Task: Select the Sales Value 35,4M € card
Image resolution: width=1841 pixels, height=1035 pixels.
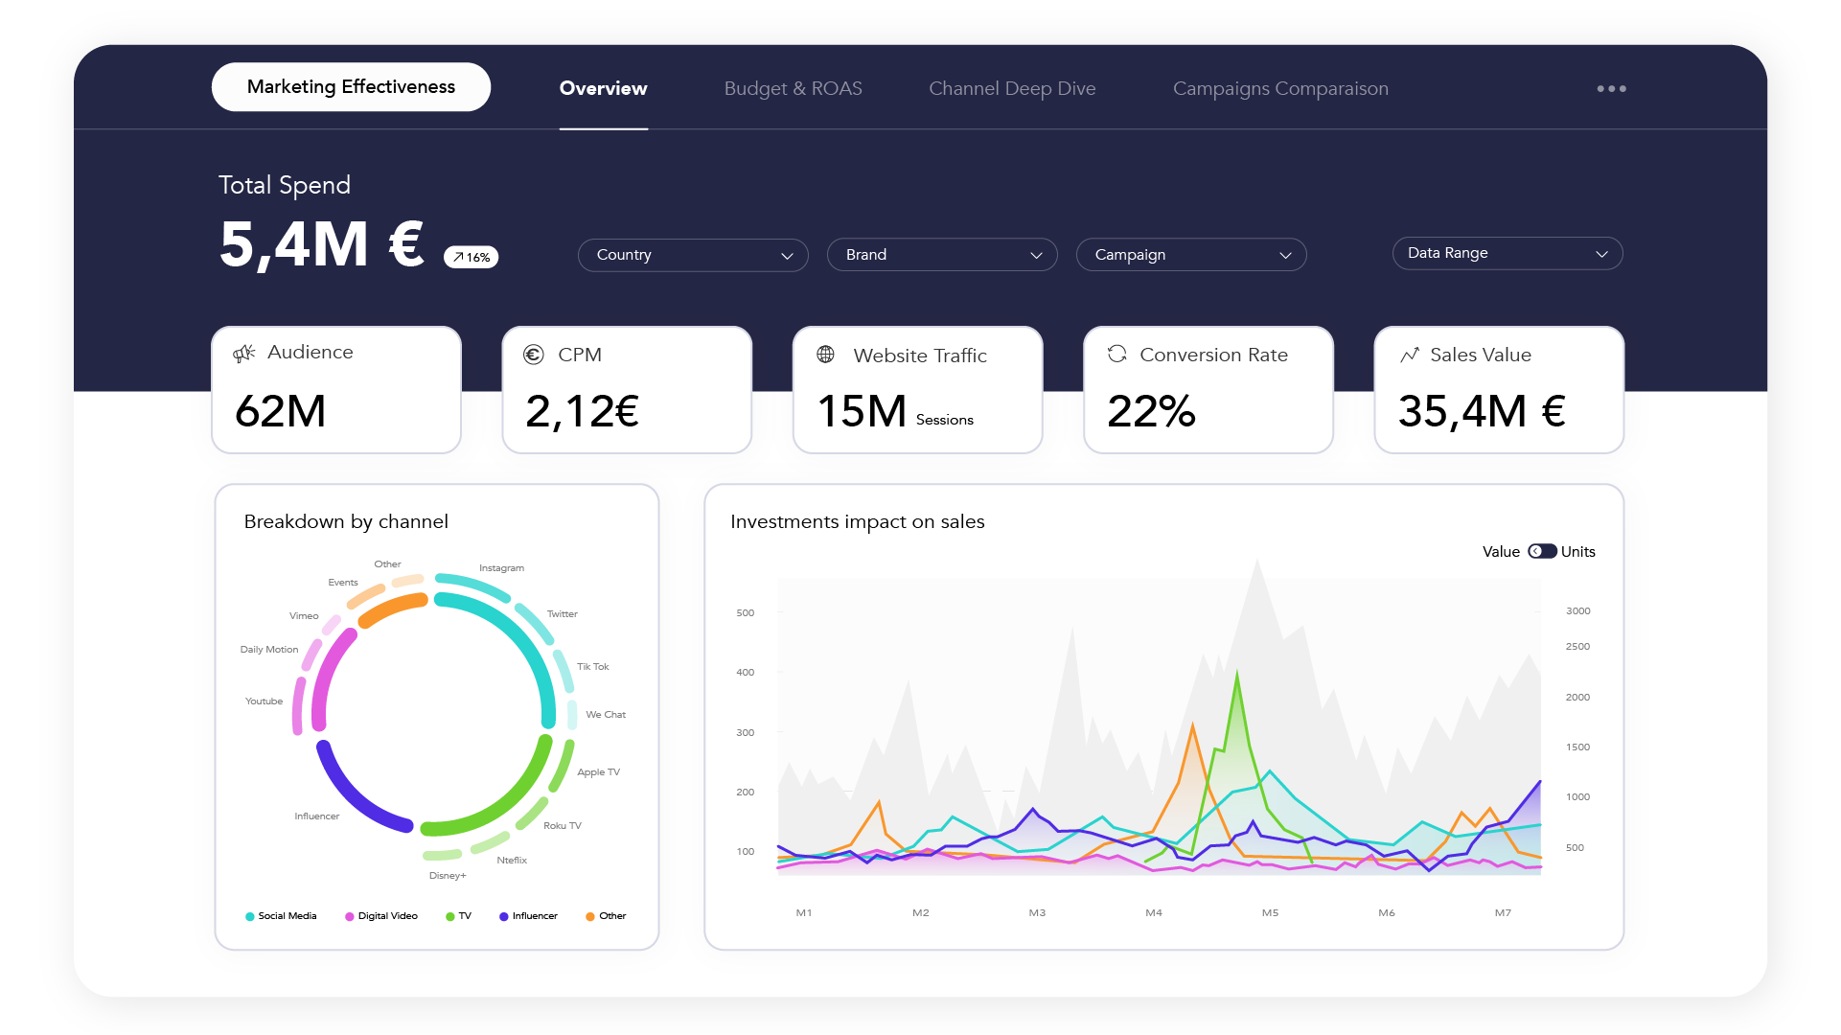Action: (x=1499, y=389)
